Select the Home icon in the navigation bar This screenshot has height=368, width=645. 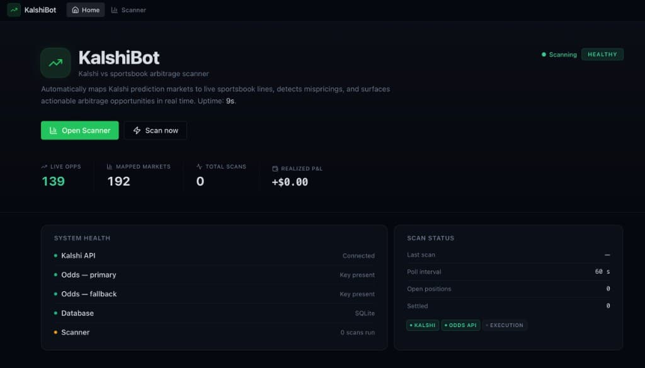click(x=76, y=9)
